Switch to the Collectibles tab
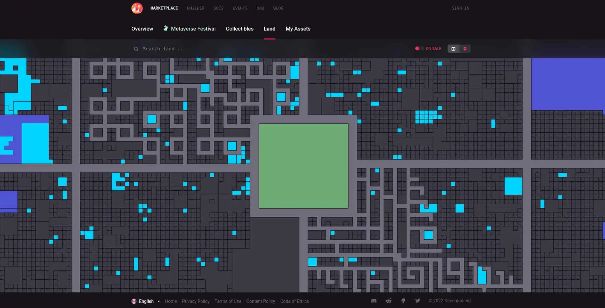 click(x=240, y=29)
